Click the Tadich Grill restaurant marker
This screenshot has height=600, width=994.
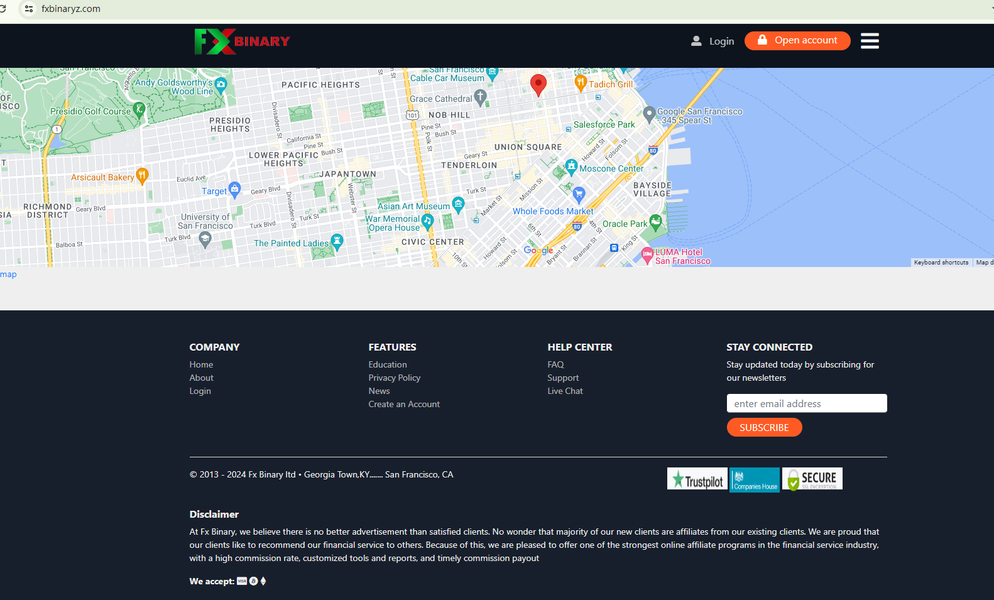point(581,83)
